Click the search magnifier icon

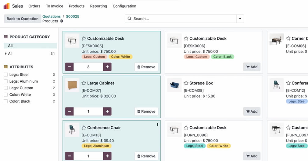pos(130,19)
